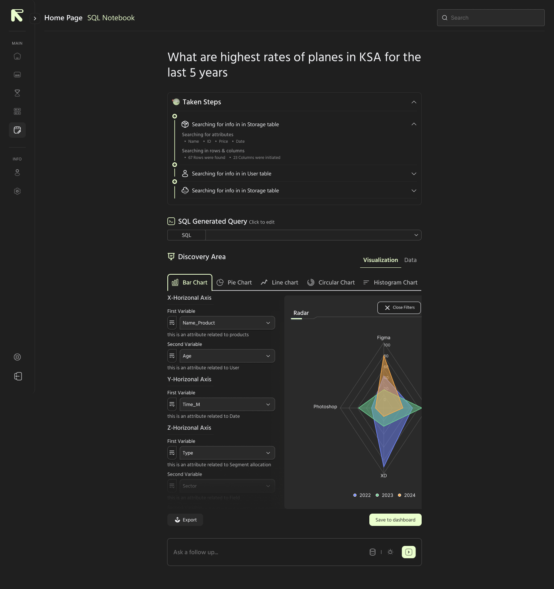Select the 2024 legend color dot
The image size is (554, 589).
tap(399, 495)
